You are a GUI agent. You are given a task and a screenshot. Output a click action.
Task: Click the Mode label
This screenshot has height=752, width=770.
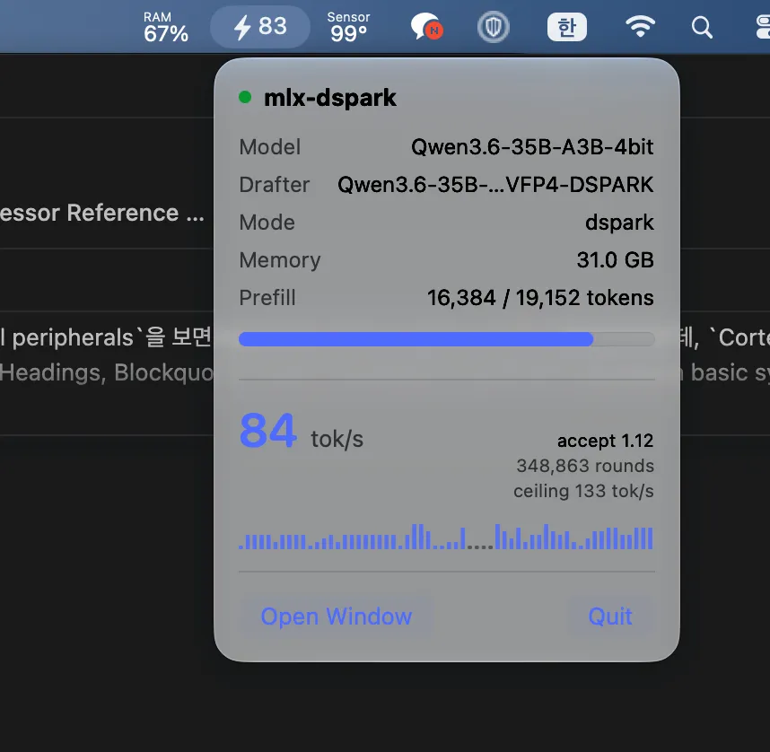(x=267, y=223)
